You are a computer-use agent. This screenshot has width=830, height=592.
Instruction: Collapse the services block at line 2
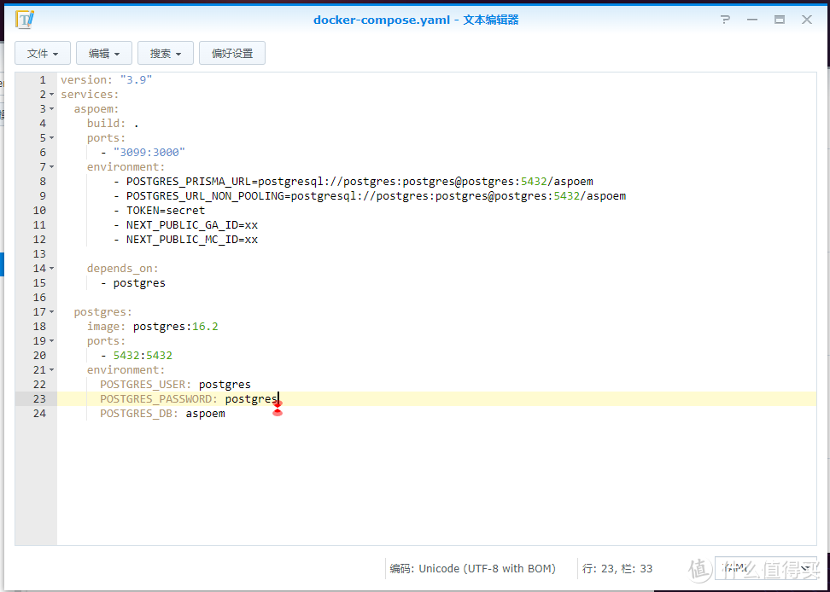[x=52, y=95]
